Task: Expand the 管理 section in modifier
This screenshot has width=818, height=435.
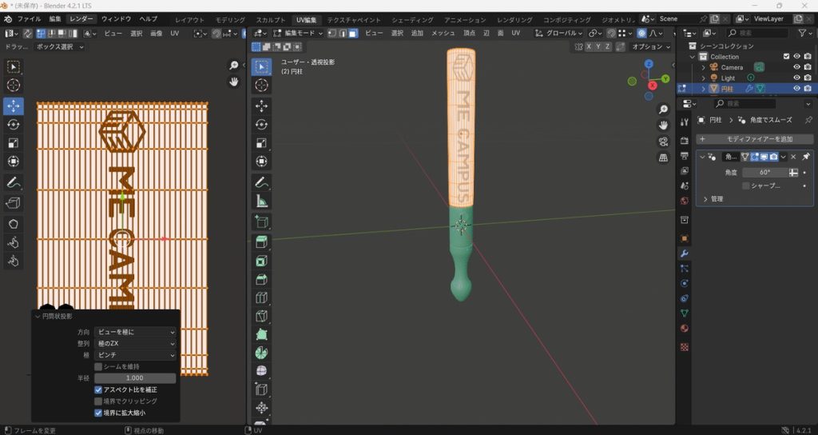Action: point(705,199)
